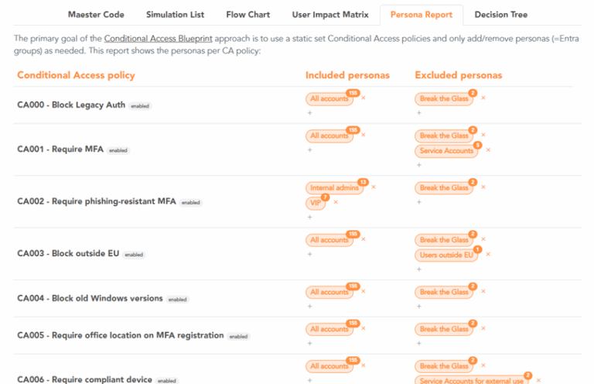
Task: Remove Break the Glass from CA005 exclusions
Action: click(x=483, y=328)
